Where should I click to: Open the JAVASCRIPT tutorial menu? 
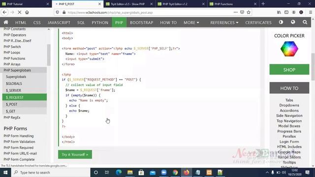(x=59, y=23)
